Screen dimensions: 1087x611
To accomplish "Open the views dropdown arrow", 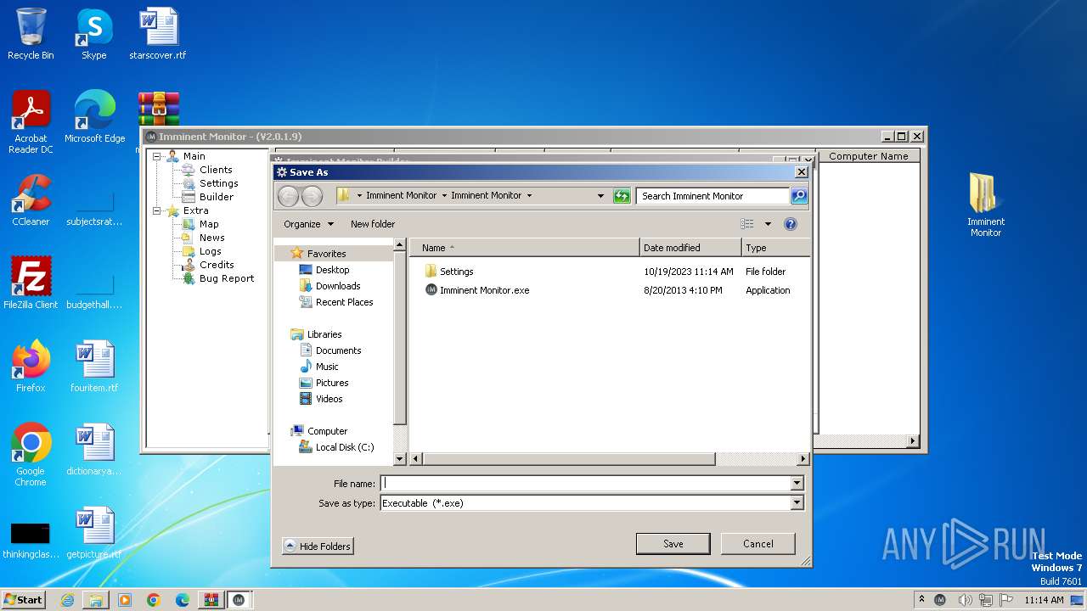I will tap(768, 224).
